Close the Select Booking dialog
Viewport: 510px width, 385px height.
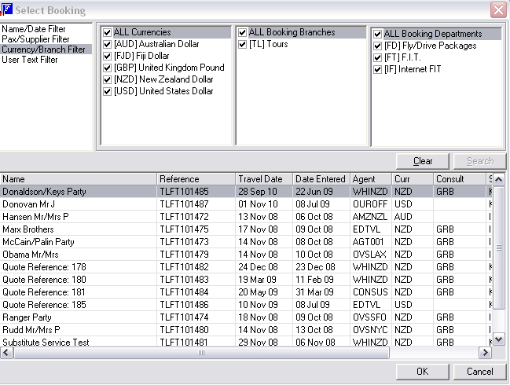[497, 9]
